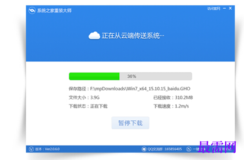The height and width of the screenshot is (160, 244).
Task: Click the save path F:\mpDownloads\Win7_x64_15.10.15_baidu.GHO
Action: (x=130, y=88)
